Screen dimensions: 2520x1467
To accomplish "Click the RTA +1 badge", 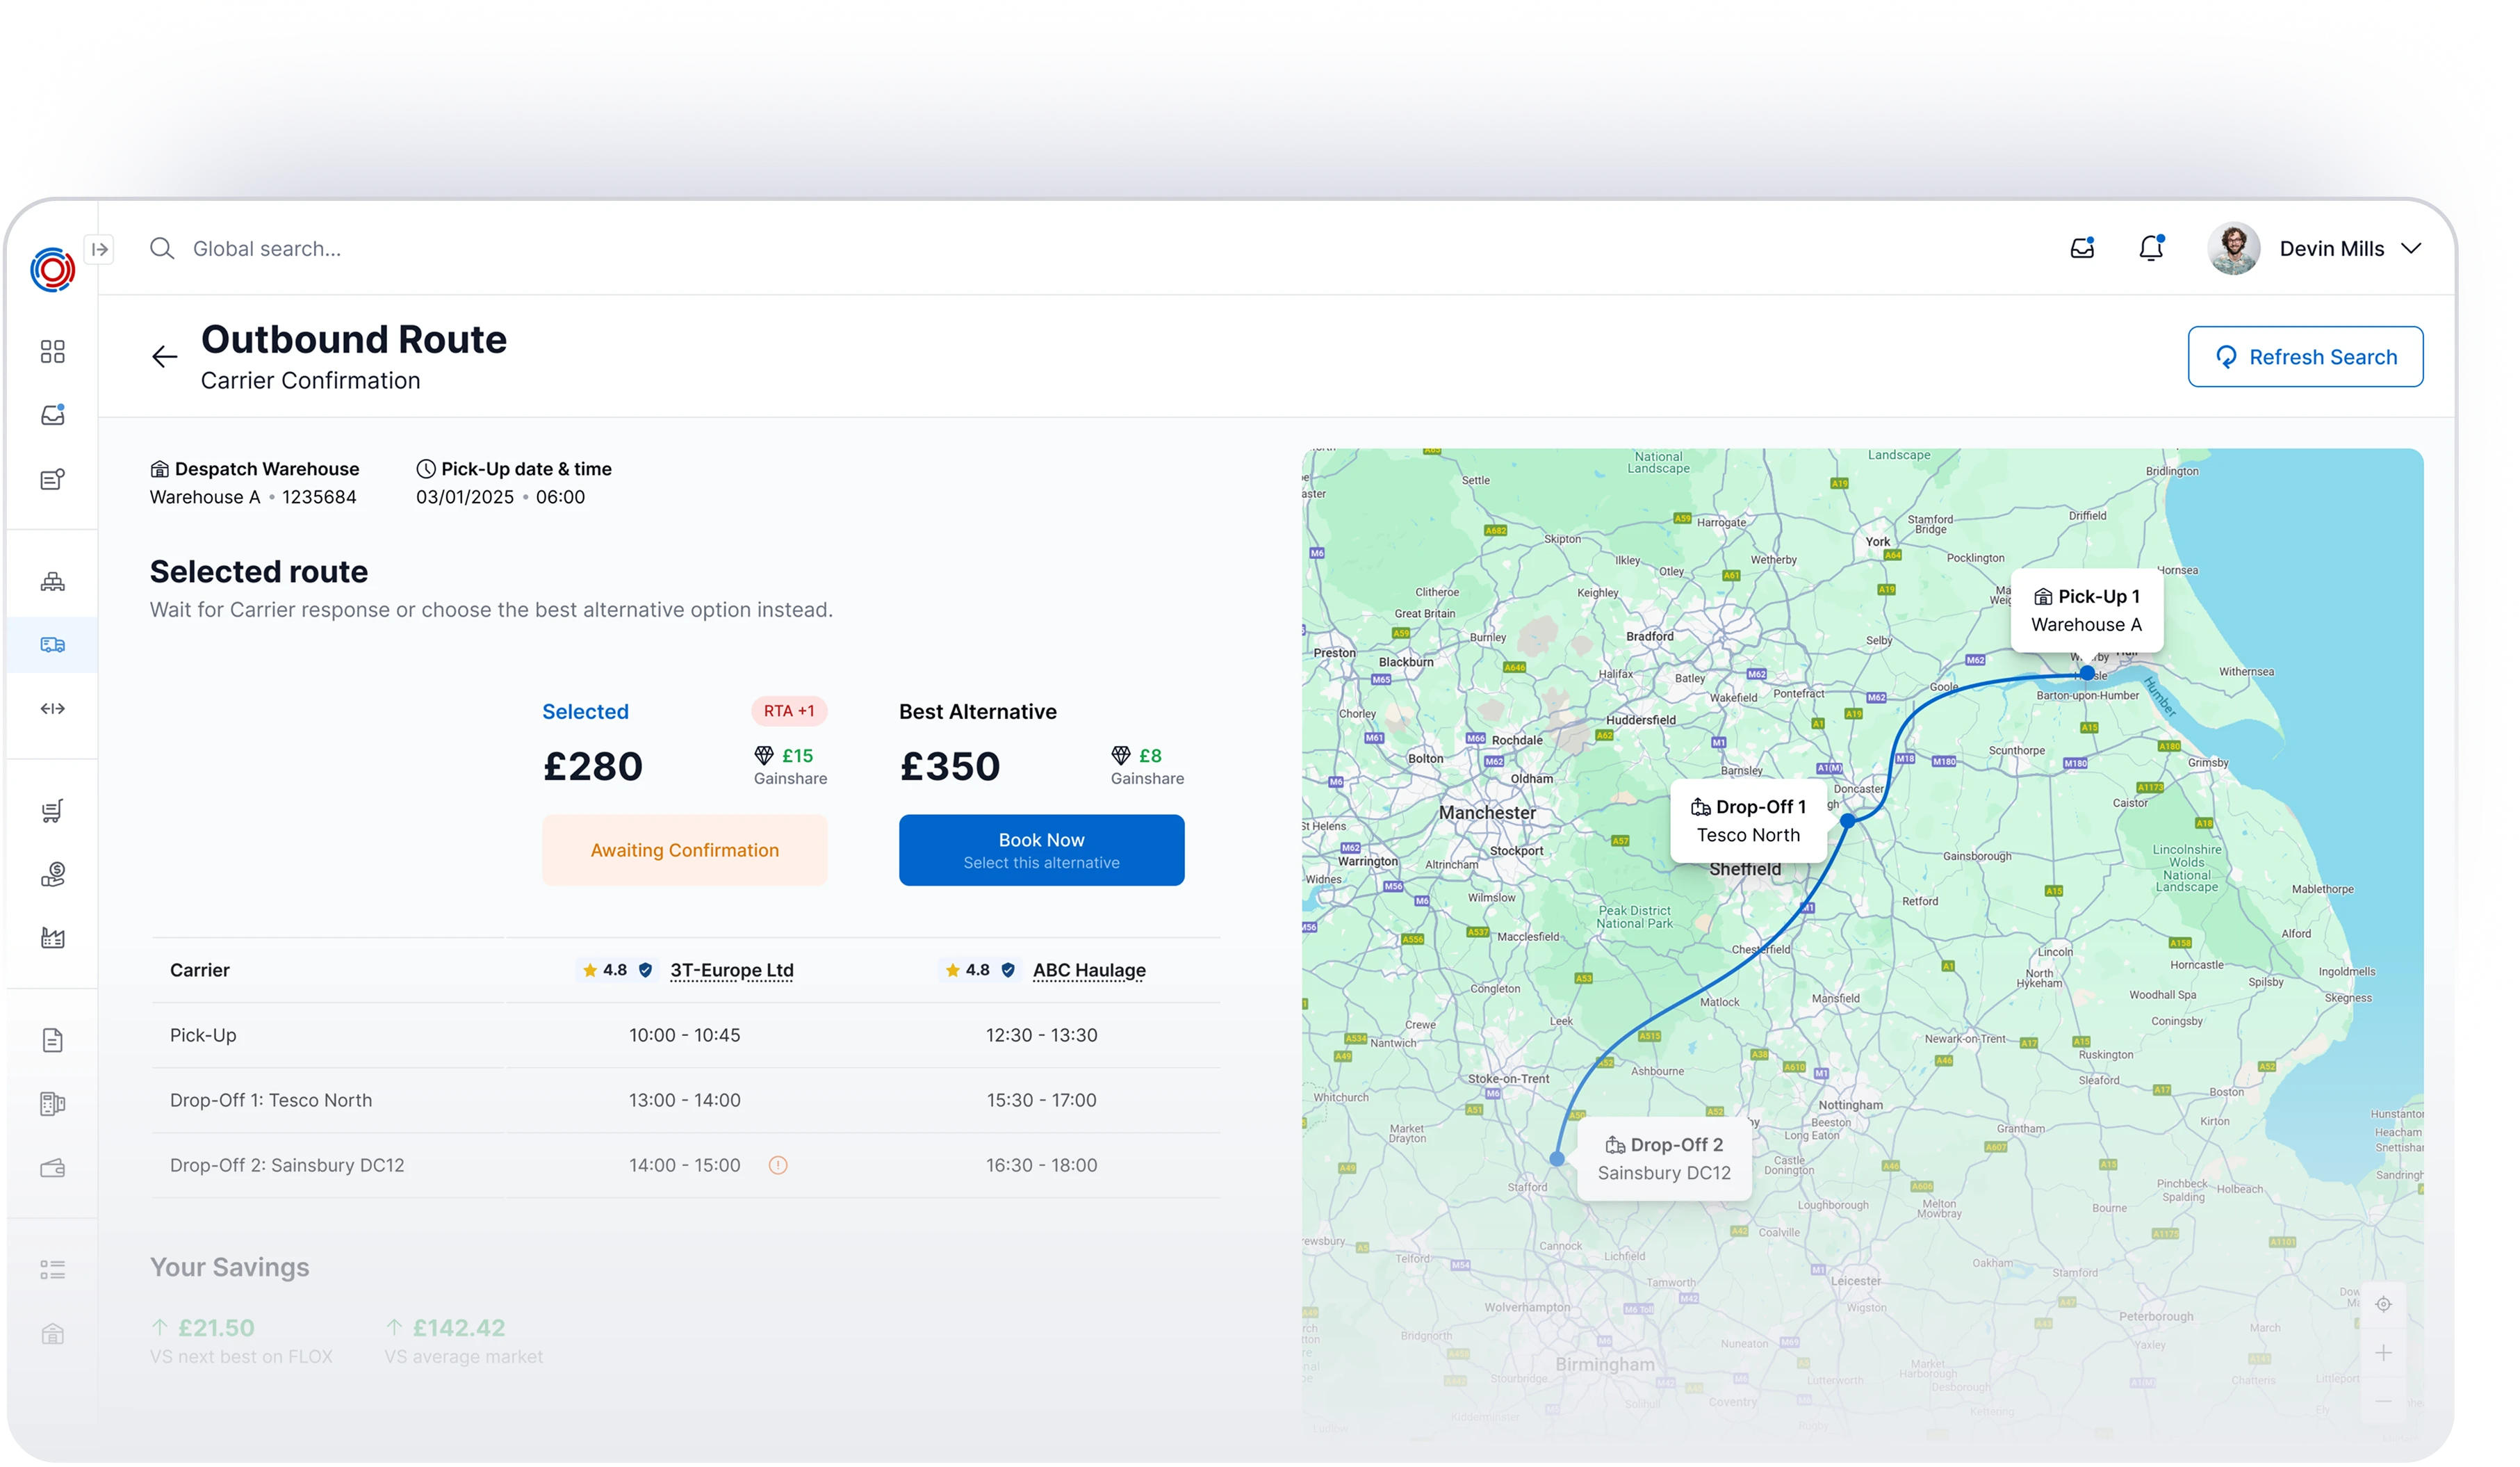I will (789, 711).
